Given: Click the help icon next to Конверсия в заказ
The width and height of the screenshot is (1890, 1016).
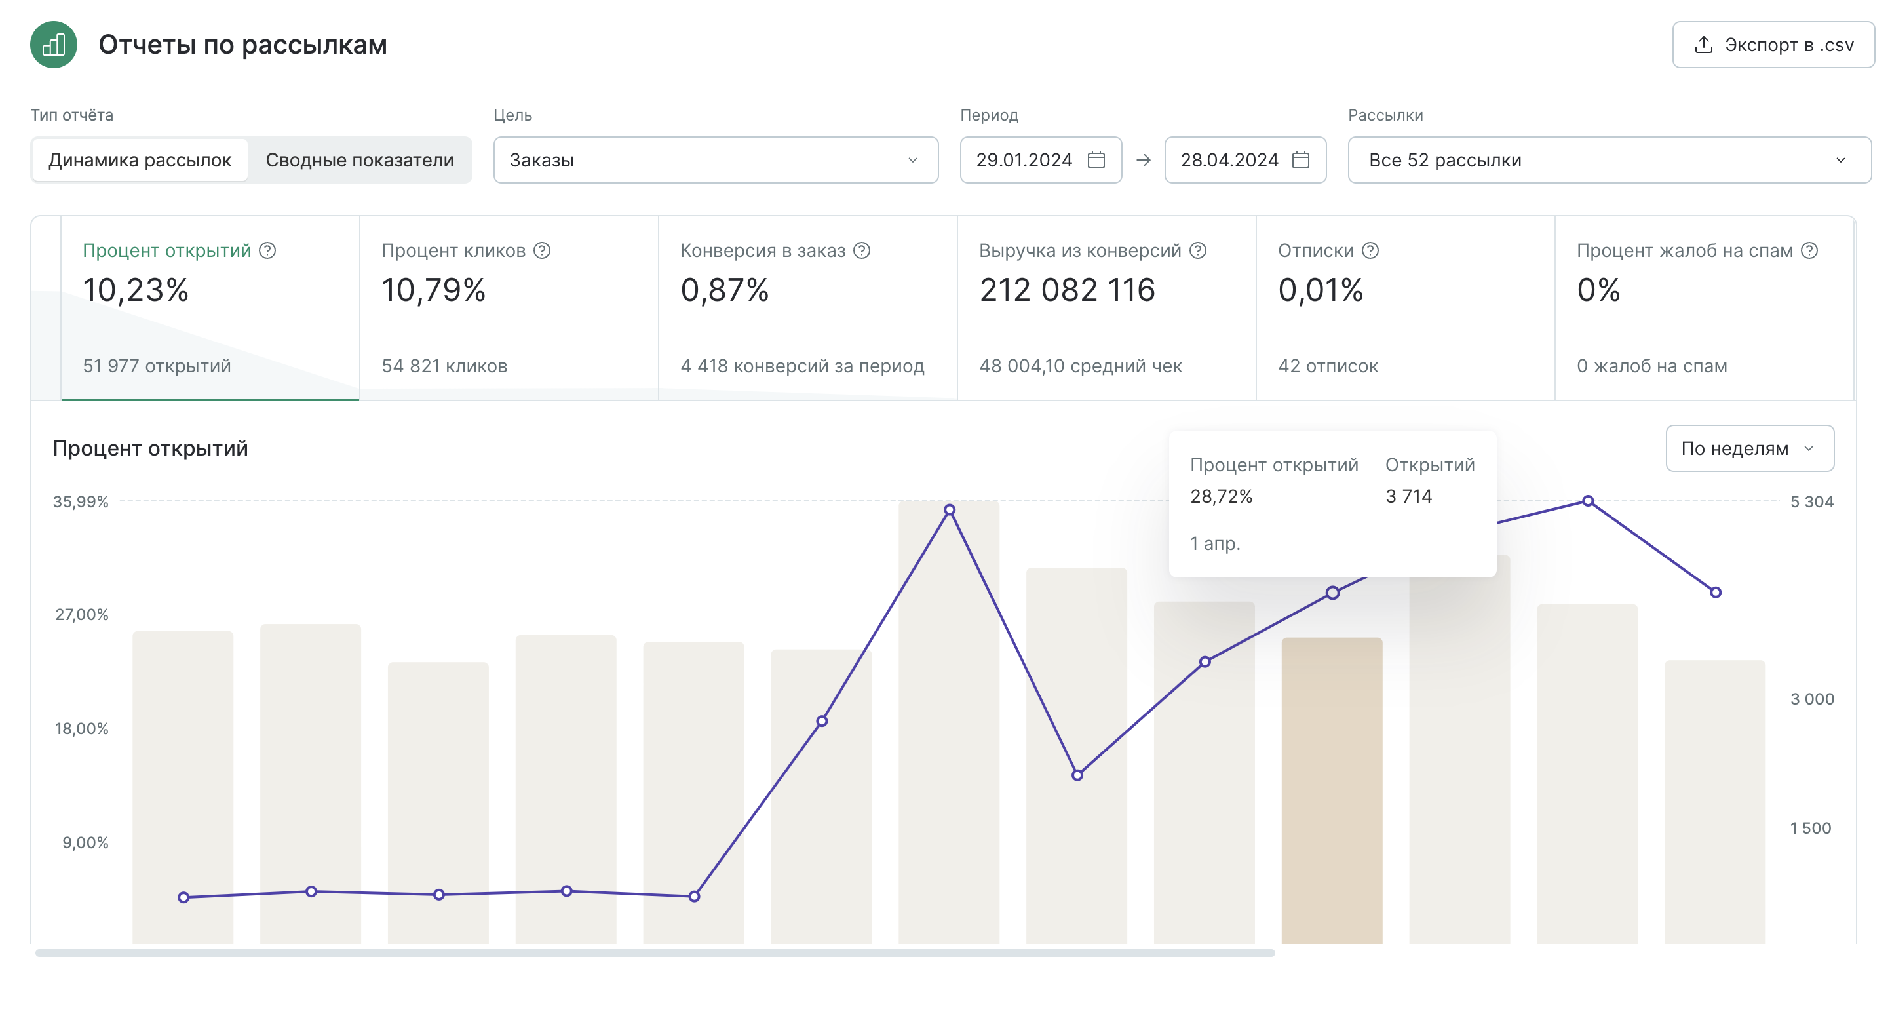Looking at the screenshot, I should [x=862, y=250].
